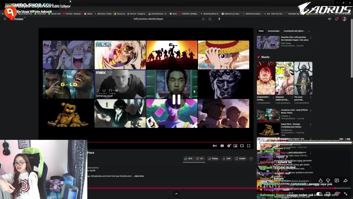This screenshot has height=199, width=353.
Task: Open the Create video icon in header
Action: (x=330, y=19)
